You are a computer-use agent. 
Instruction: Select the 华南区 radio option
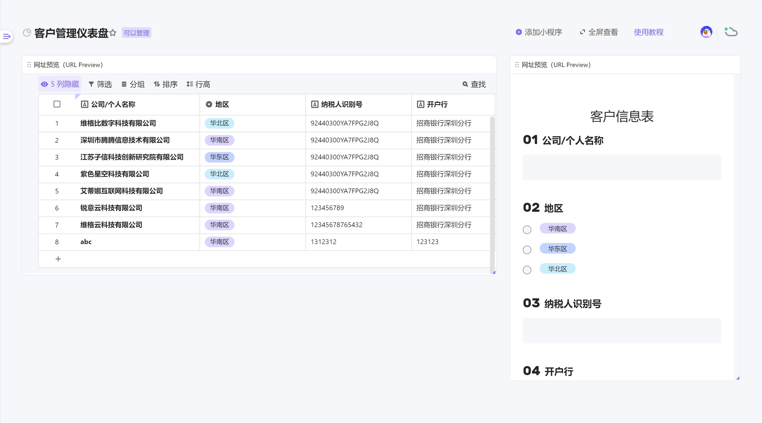click(527, 230)
